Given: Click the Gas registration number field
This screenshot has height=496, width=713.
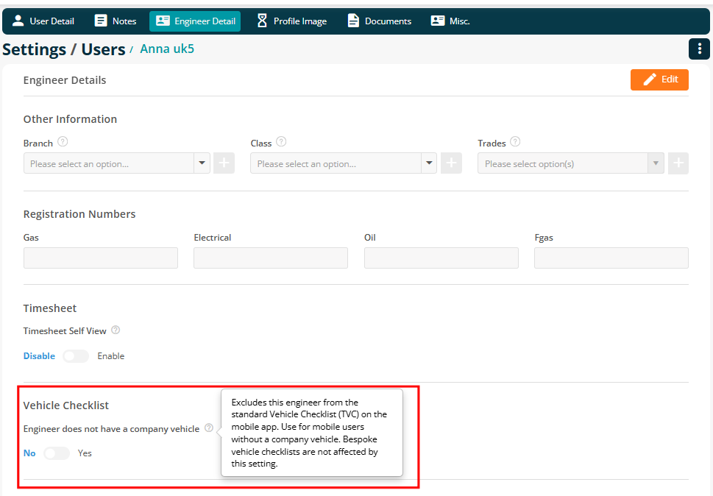Looking at the screenshot, I should click(x=101, y=258).
